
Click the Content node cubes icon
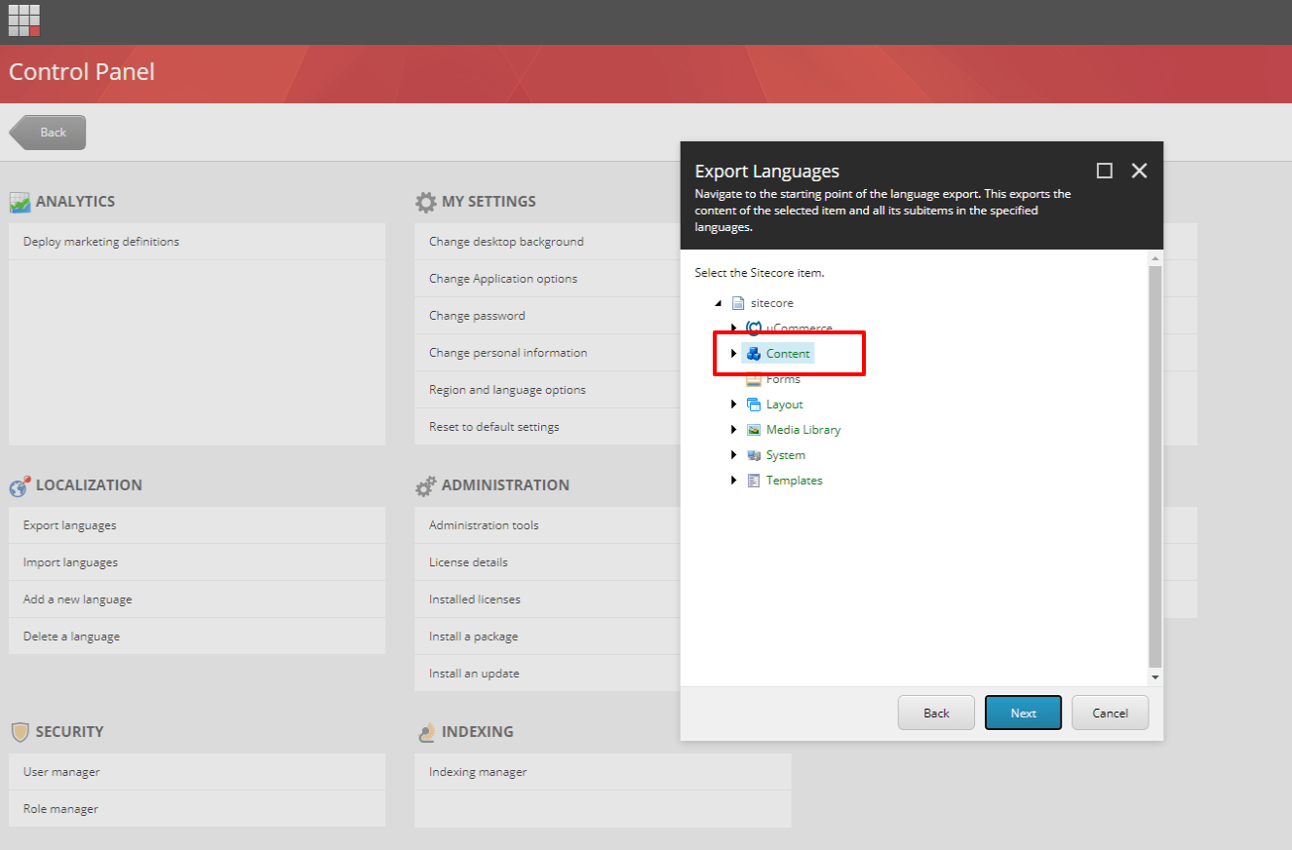pos(753,354)
